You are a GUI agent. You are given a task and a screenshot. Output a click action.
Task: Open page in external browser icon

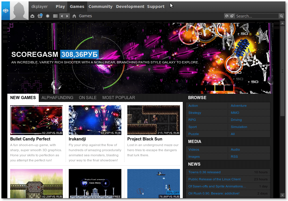tap(232, 16)
